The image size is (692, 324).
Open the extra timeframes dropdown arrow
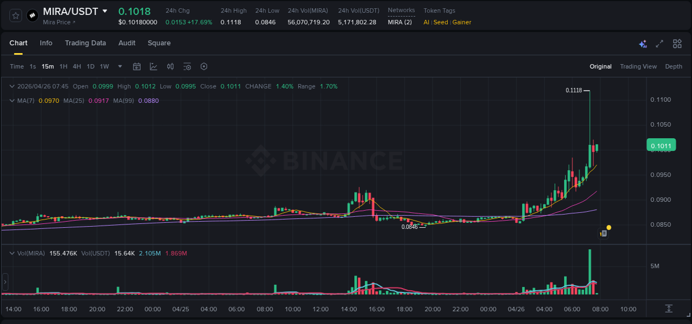click(x=119, y=66)
